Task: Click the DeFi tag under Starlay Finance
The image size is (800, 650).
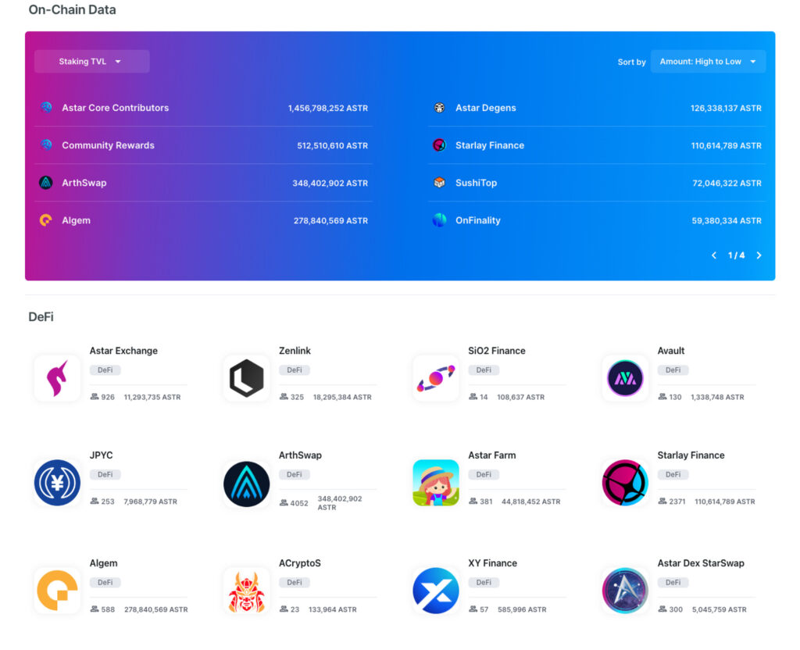Action: tap(673, 474)
